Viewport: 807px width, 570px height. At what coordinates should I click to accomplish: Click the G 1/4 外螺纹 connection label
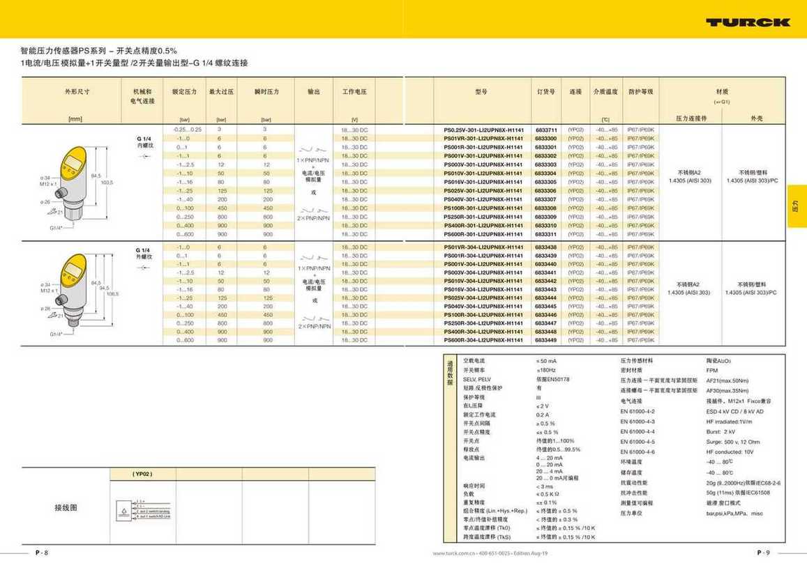point(144,253)
